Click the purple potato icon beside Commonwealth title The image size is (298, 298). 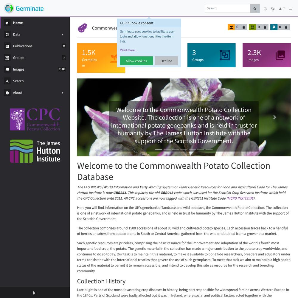point(83,28)
